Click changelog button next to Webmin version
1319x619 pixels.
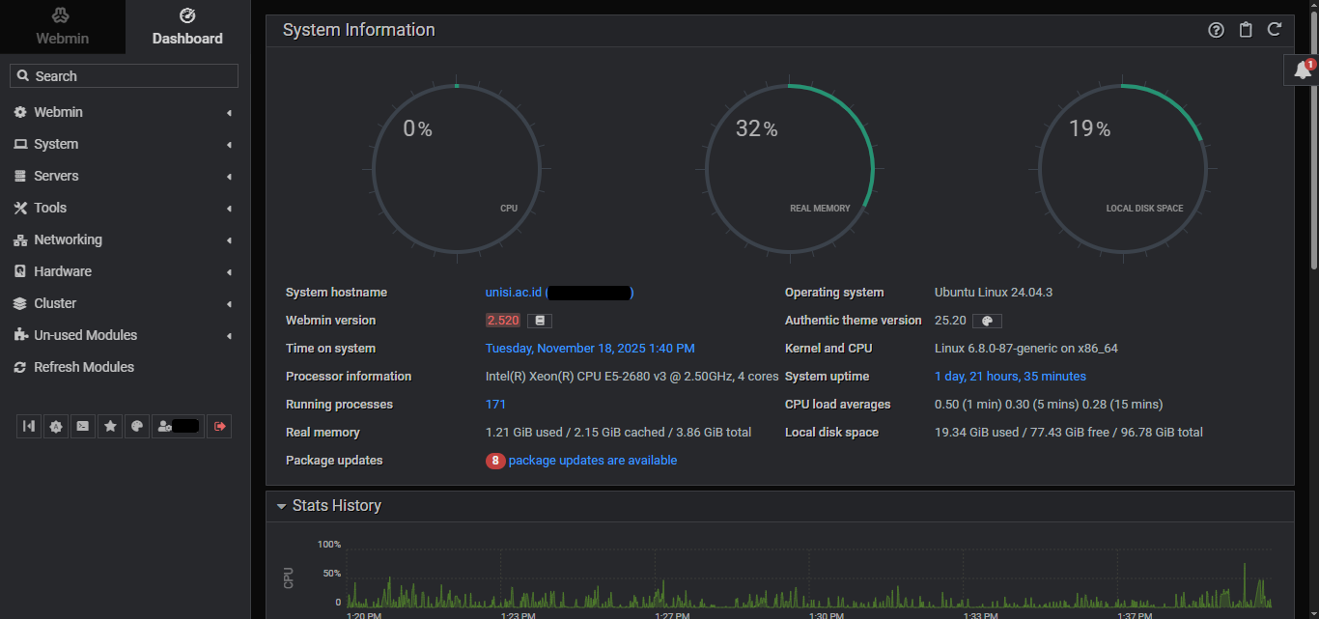[540, 321]
